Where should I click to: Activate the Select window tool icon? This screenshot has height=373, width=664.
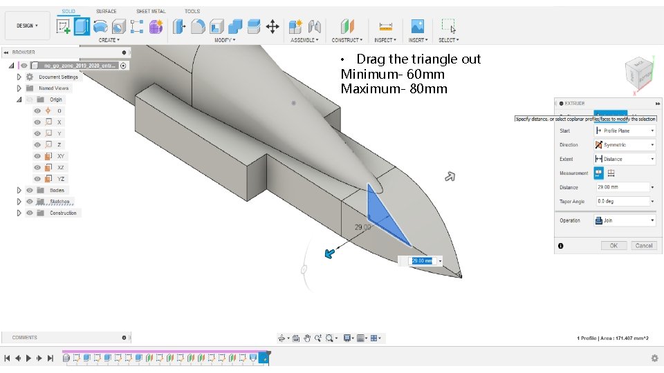[448, 26]
